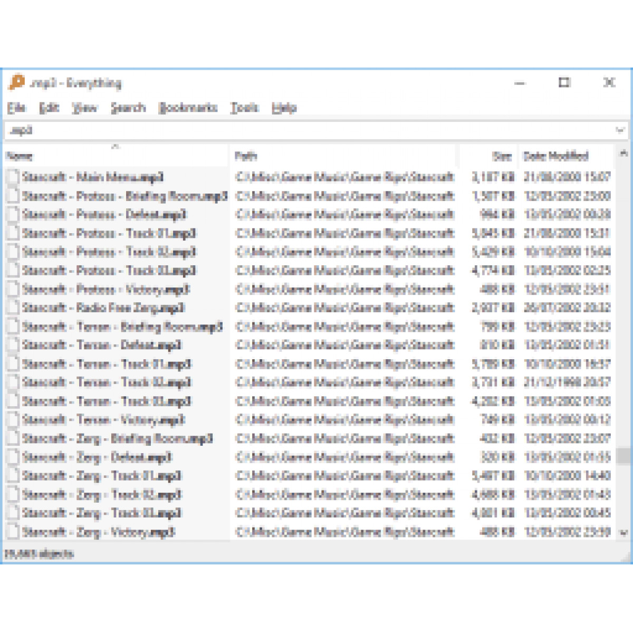Click the size cell of Main Menu.mp3 row
633x633 pixels.
click(493, 177)
